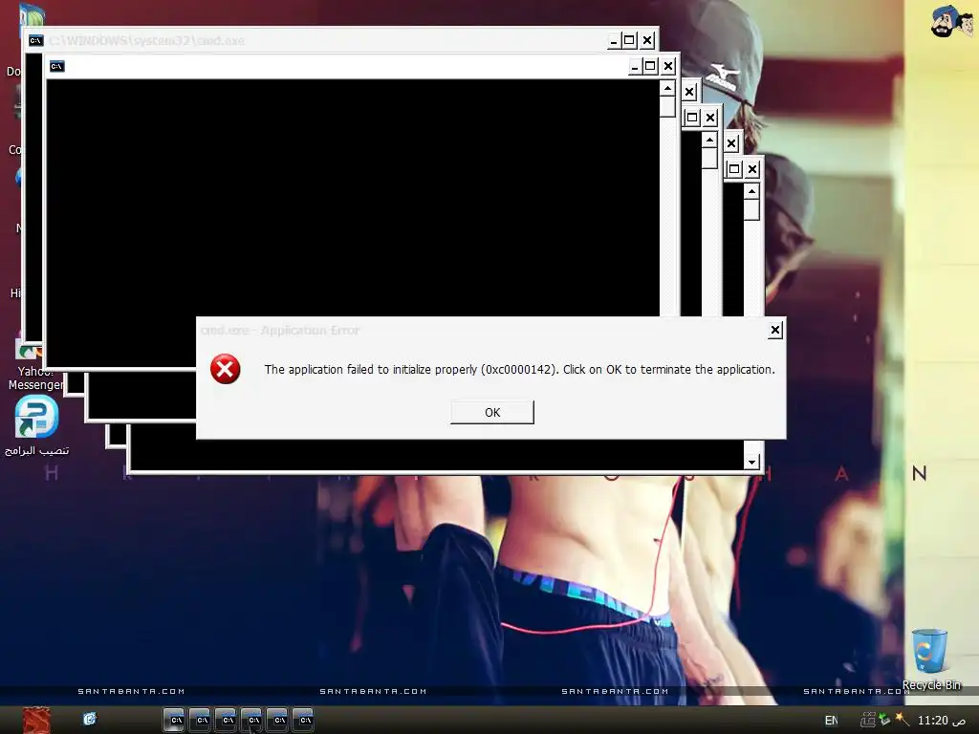979x734 pixels.
Task: Click the scroll-up arrow of the front cmd window
Action: [667, 88]
